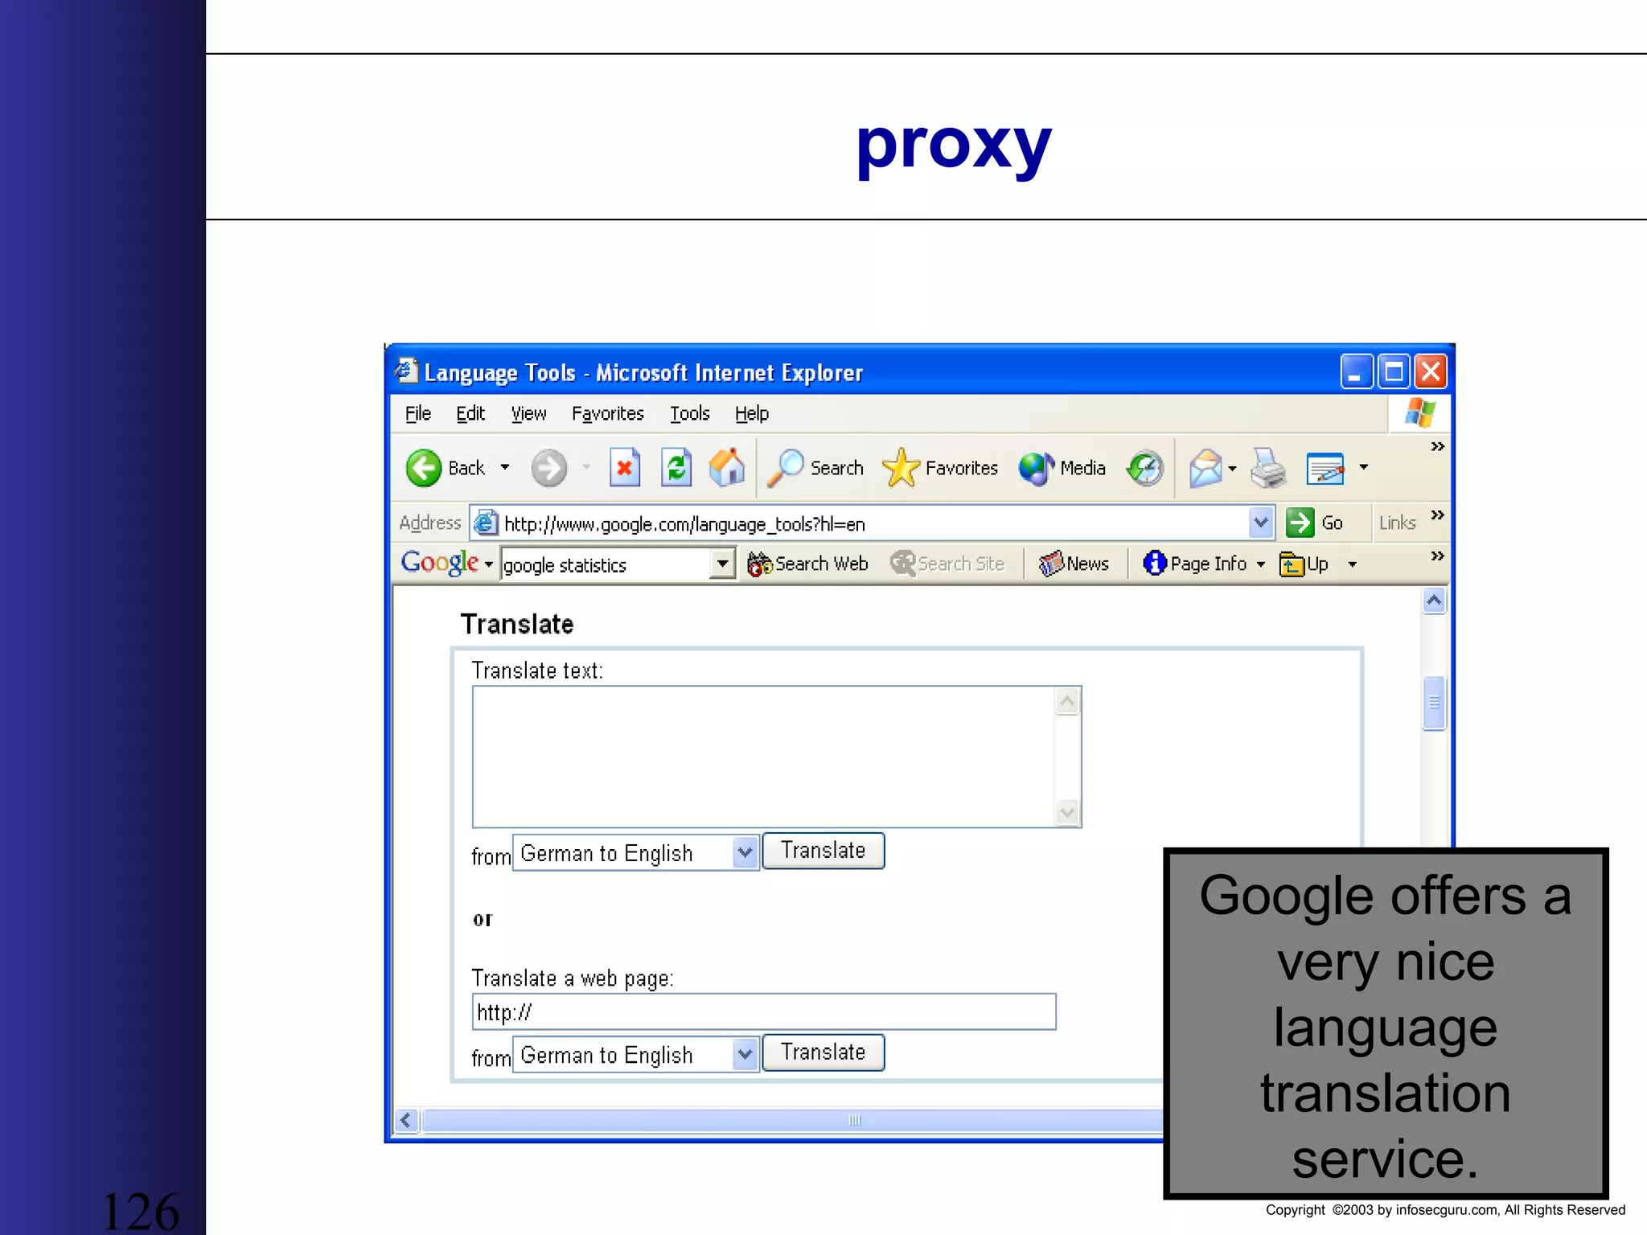Open the Tools menu
This screenshot has height=1235, width=1647.
click(690, 413)
